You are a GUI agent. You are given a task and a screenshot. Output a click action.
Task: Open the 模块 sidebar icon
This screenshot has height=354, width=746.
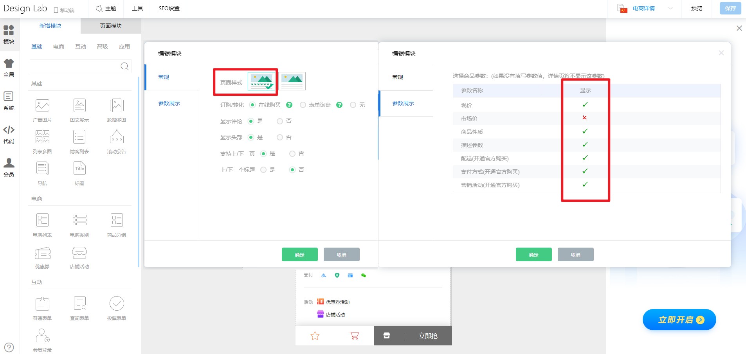tap(9, 34)
